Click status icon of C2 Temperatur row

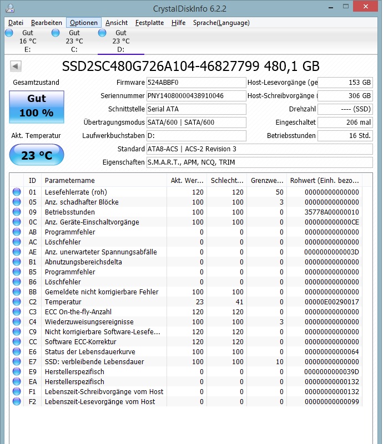coord(17,302)
